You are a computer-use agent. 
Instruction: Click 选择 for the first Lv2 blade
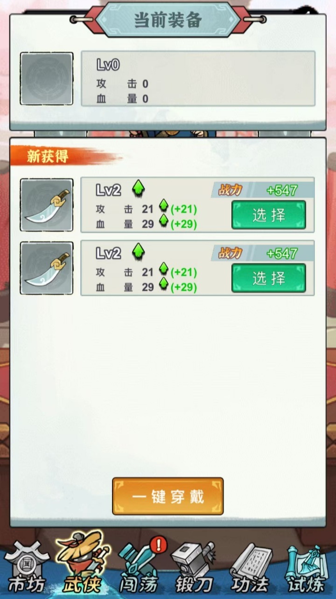coord(269,215)
